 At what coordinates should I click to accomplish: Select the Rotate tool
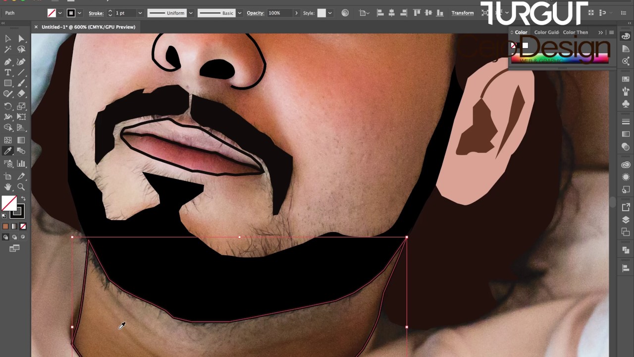tap(8, 106)
